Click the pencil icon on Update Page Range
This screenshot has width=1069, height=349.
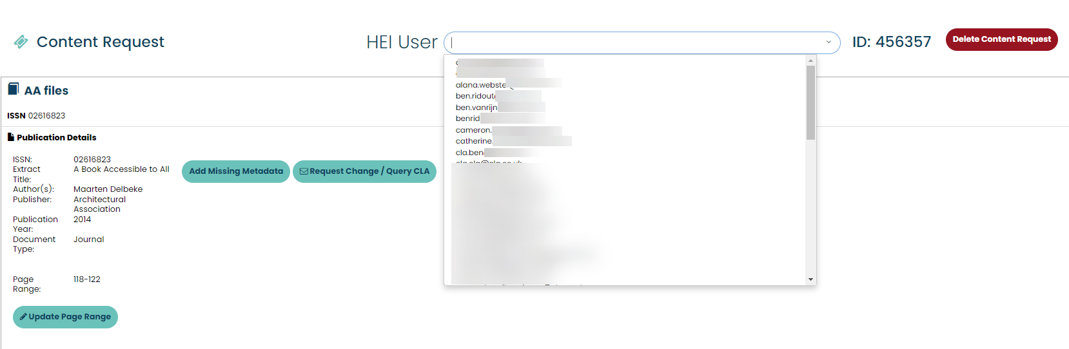click(x=23, y=317)
